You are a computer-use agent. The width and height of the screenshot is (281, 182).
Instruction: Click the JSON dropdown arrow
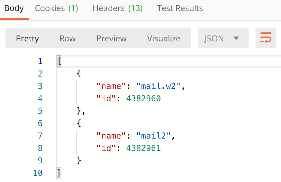(x=236, y=38)
